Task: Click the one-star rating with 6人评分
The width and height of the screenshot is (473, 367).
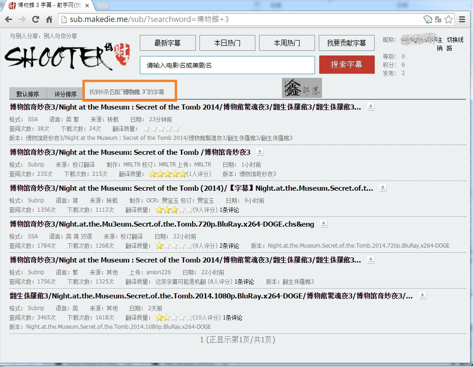Action: click(174, 246)
